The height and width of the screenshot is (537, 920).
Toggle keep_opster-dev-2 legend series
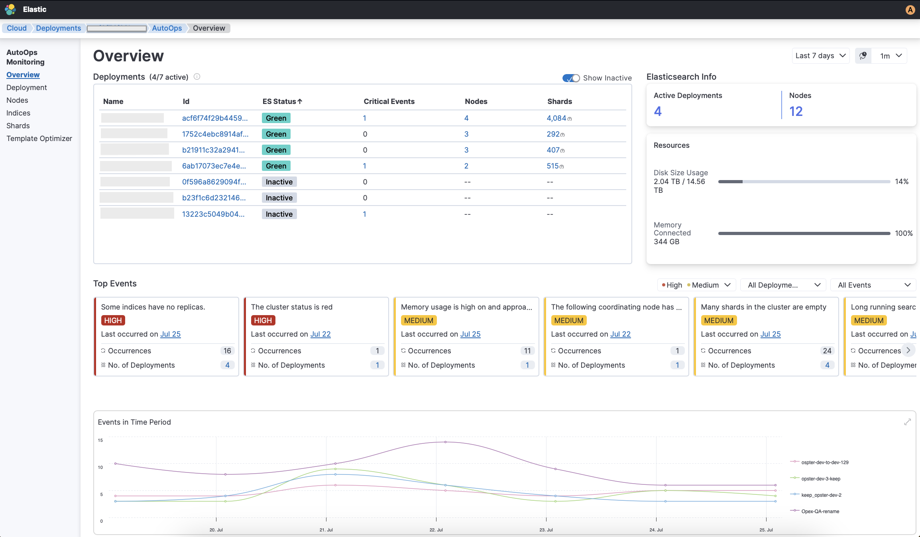tap(816, 495)
